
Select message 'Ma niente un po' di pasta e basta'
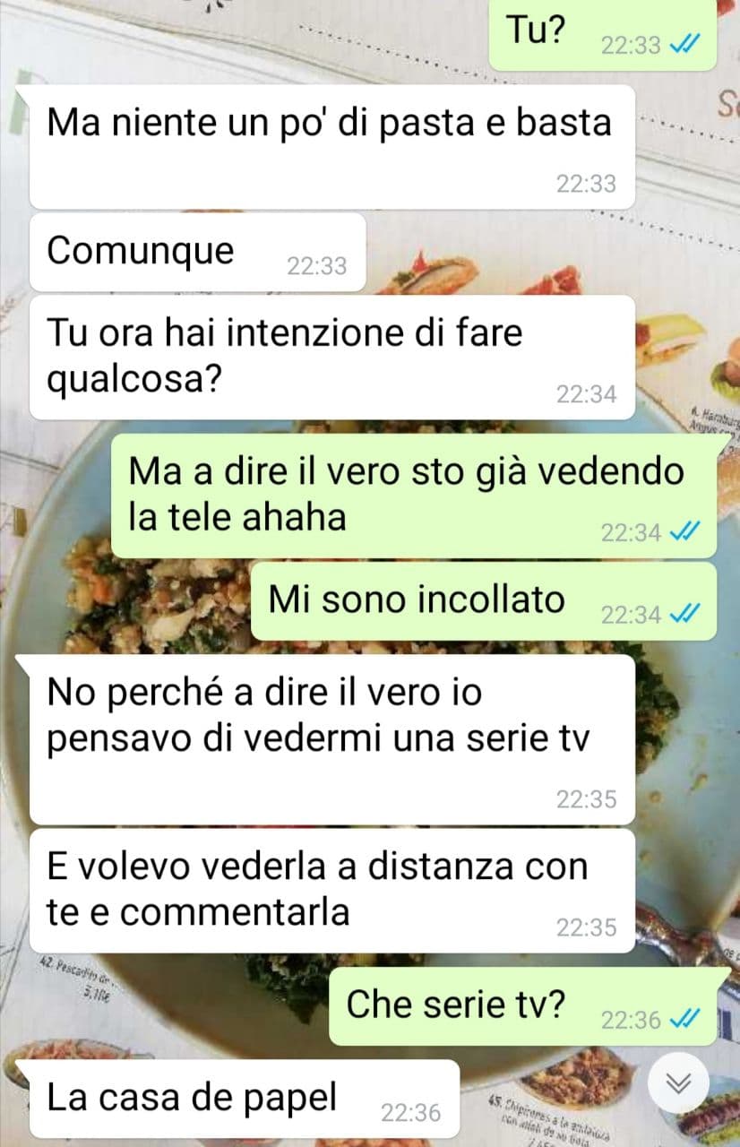332,147
